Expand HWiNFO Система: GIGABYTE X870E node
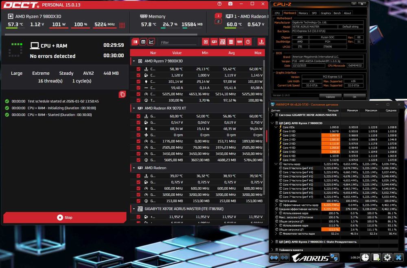 272,115
